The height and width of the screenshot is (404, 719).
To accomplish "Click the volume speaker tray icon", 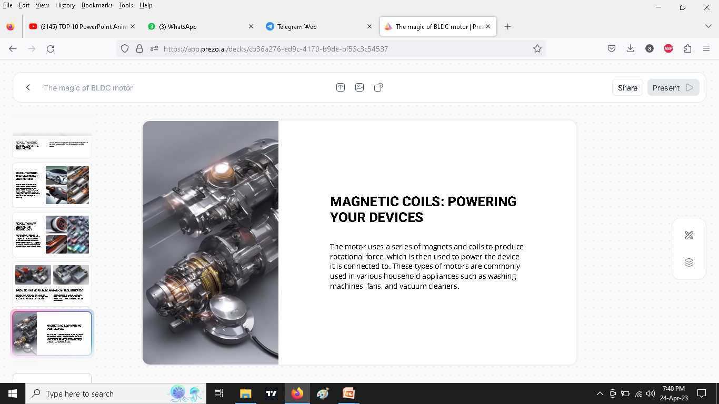I will (651, 393).
